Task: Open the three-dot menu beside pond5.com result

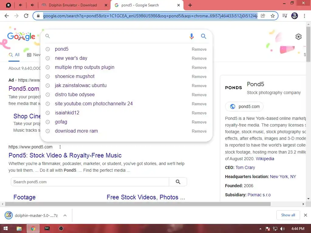Action: point(60,147)
